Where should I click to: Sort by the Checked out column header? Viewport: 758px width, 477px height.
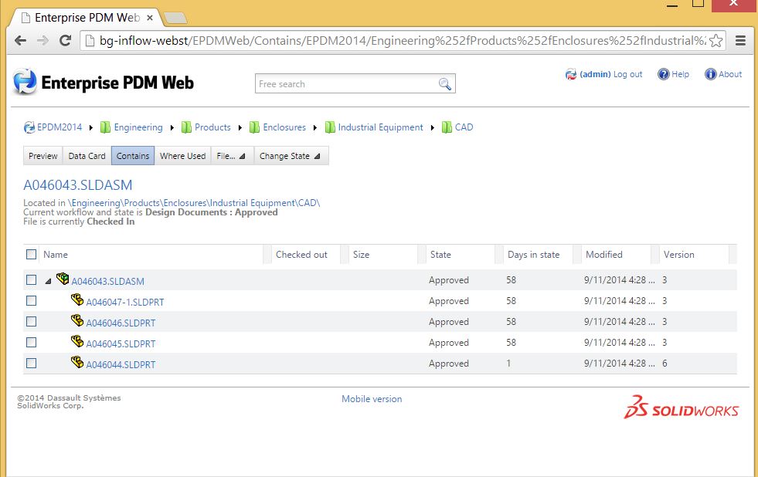301,255
